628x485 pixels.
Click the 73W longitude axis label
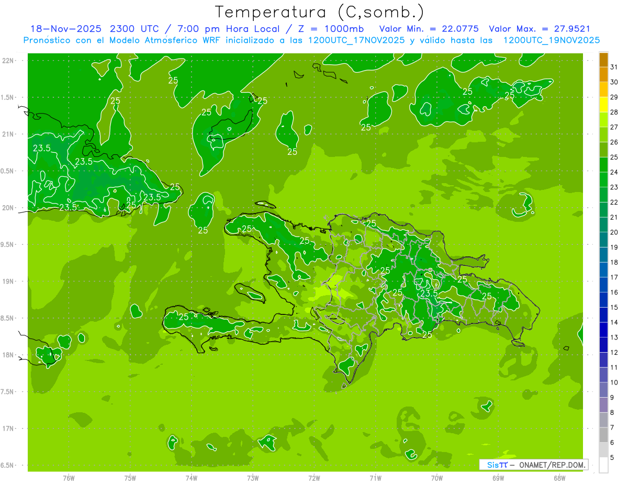253,478
